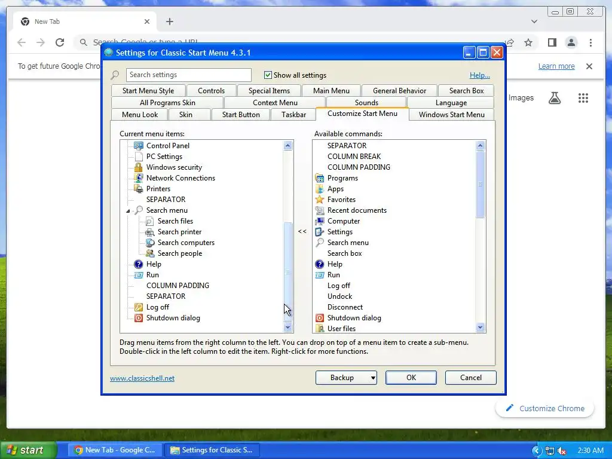Select Run icon in current menu items
This screenshot has height=459, width=612.
(138, 275)
